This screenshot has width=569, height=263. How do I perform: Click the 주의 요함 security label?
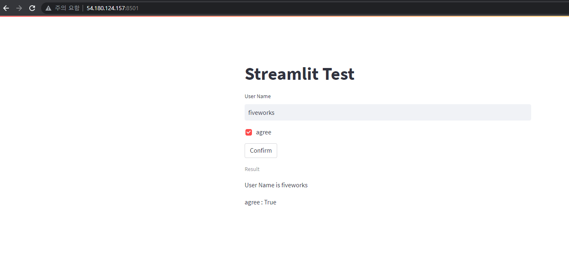point(67,8)
